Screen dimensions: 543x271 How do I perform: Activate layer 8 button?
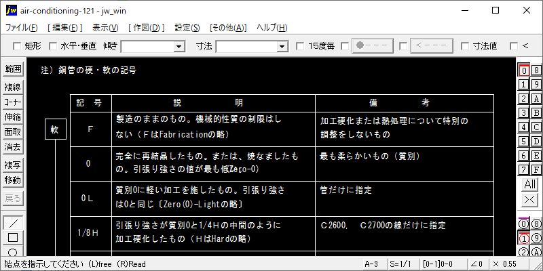click(536, 70)
